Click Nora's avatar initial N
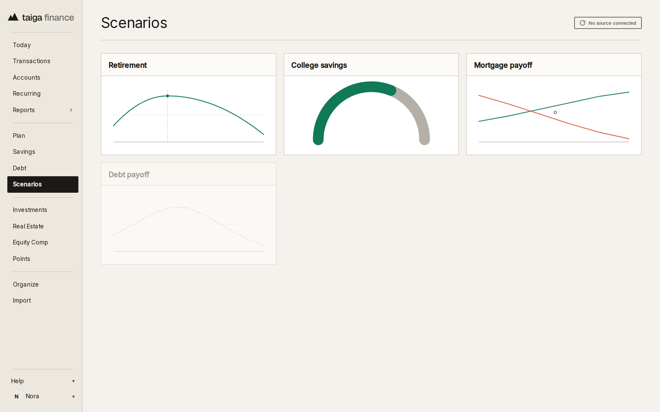 [16, 396]
